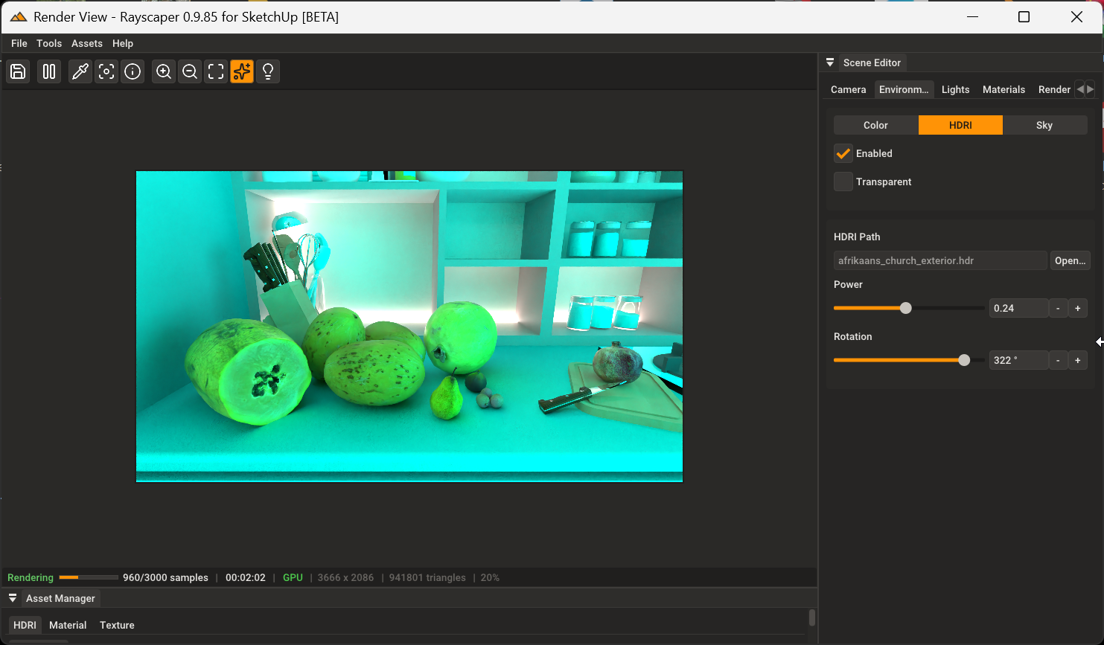
Task: Uncheck the Enabled checkbox
Action: pyautogui.click(x=843, y=153)
